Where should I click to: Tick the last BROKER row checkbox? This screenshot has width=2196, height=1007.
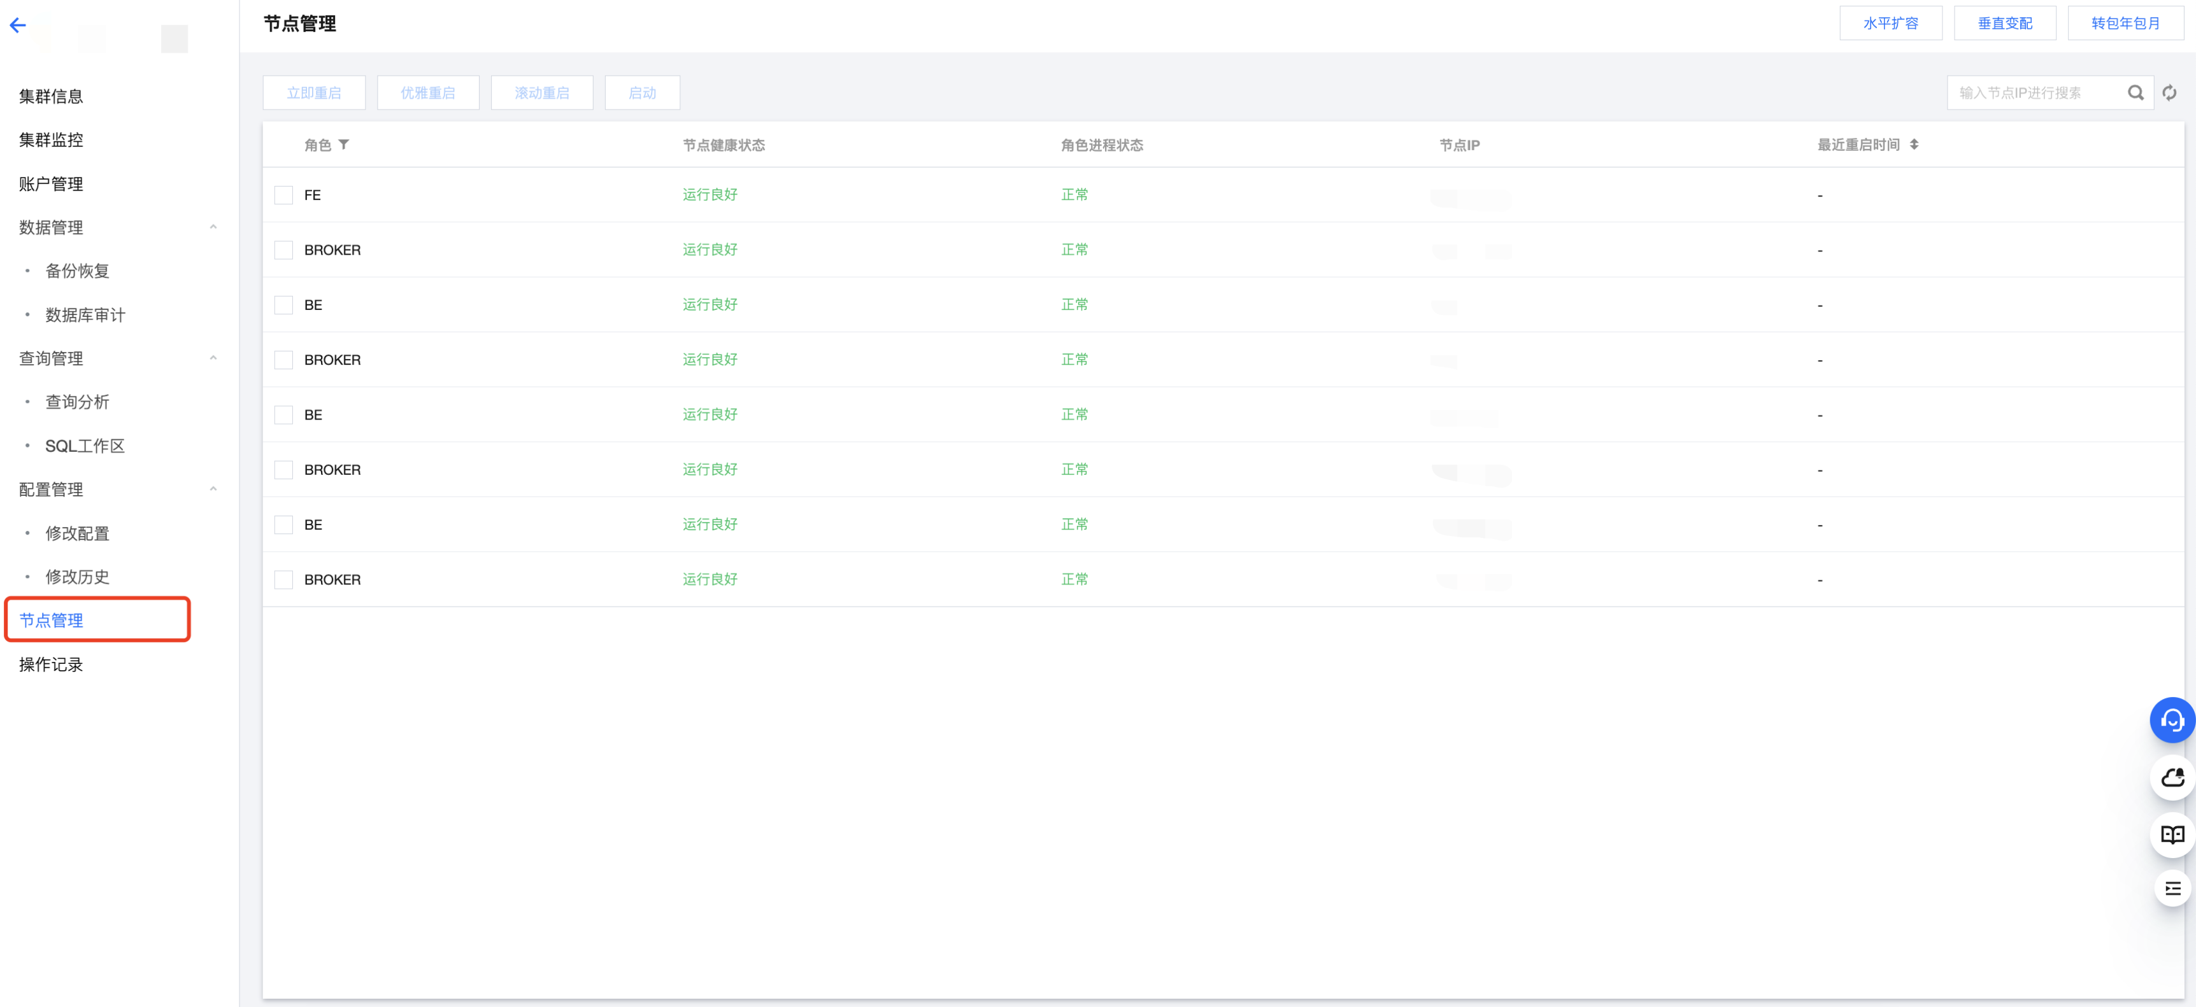coord(284,579)
